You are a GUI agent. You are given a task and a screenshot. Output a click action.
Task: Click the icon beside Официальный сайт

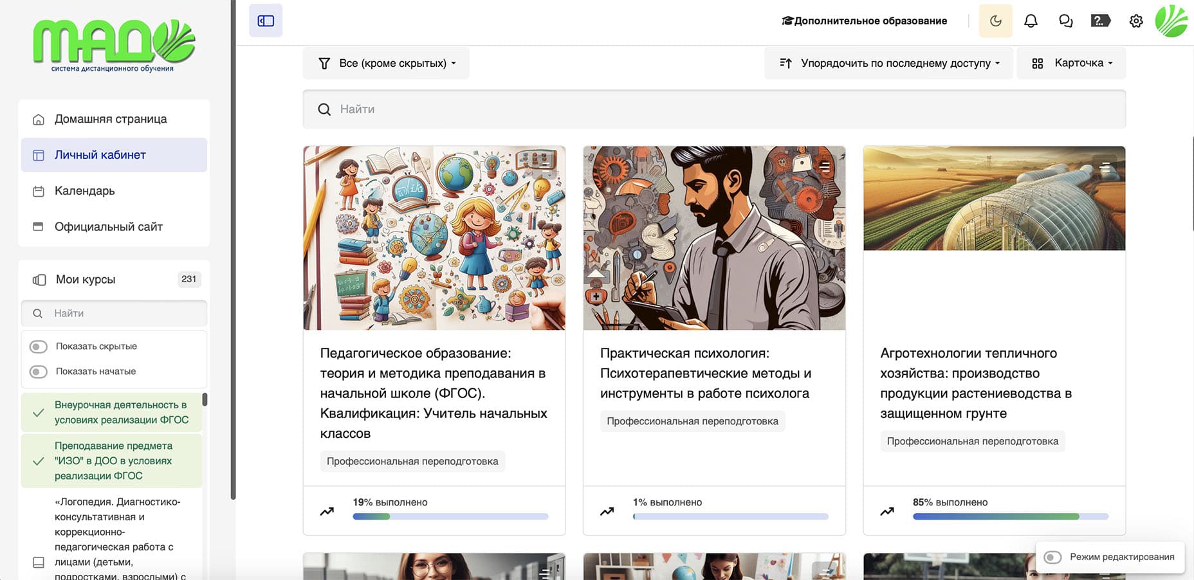39,226
